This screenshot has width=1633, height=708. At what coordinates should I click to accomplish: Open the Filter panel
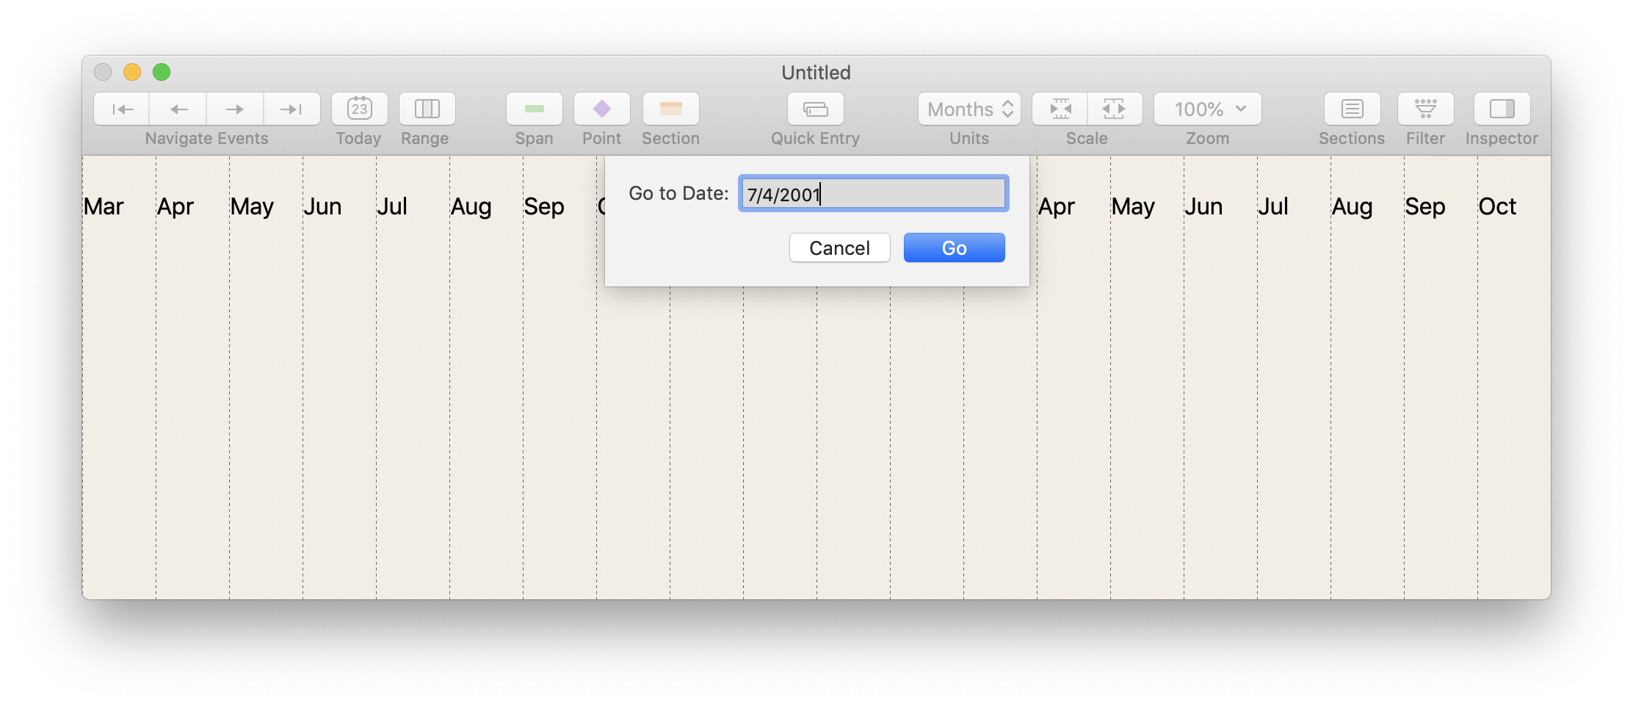[x=1424, y=109]
